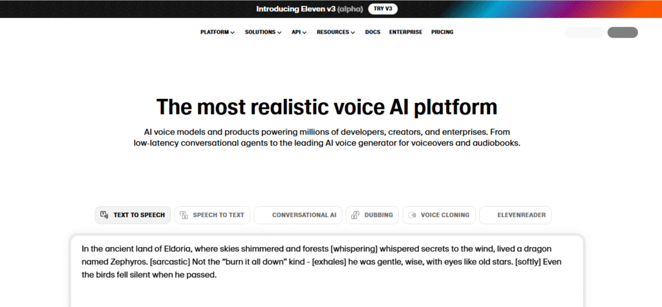Click the TRY V3 button
Screen dimensions: 662x307
tap(383, 9)
